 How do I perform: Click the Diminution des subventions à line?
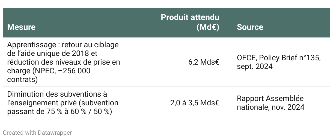tap(57, 94)
